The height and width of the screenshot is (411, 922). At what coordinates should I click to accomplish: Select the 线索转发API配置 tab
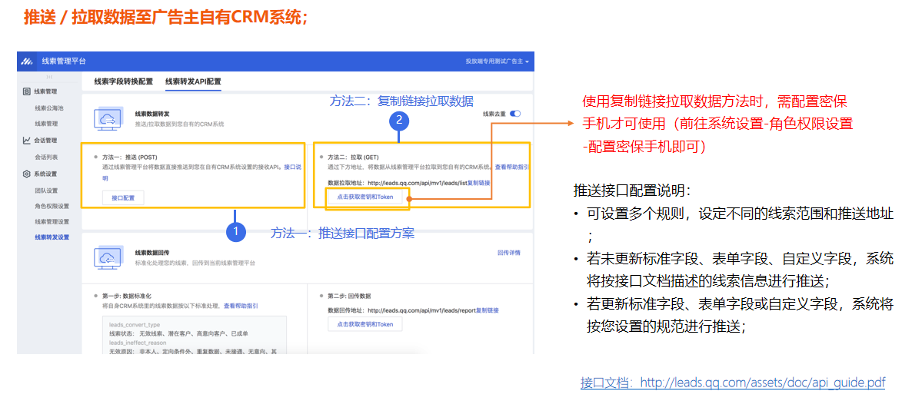coord(193,81)
